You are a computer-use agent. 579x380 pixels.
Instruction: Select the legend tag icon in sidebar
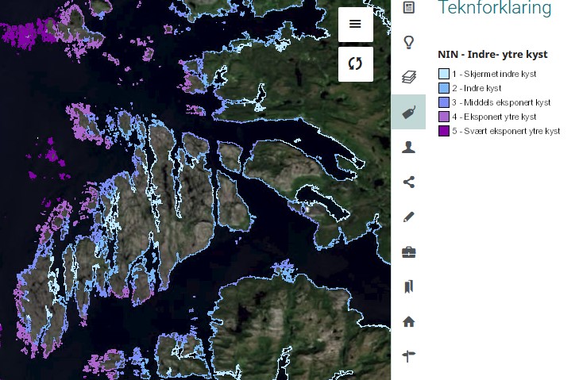coord(409,112)
